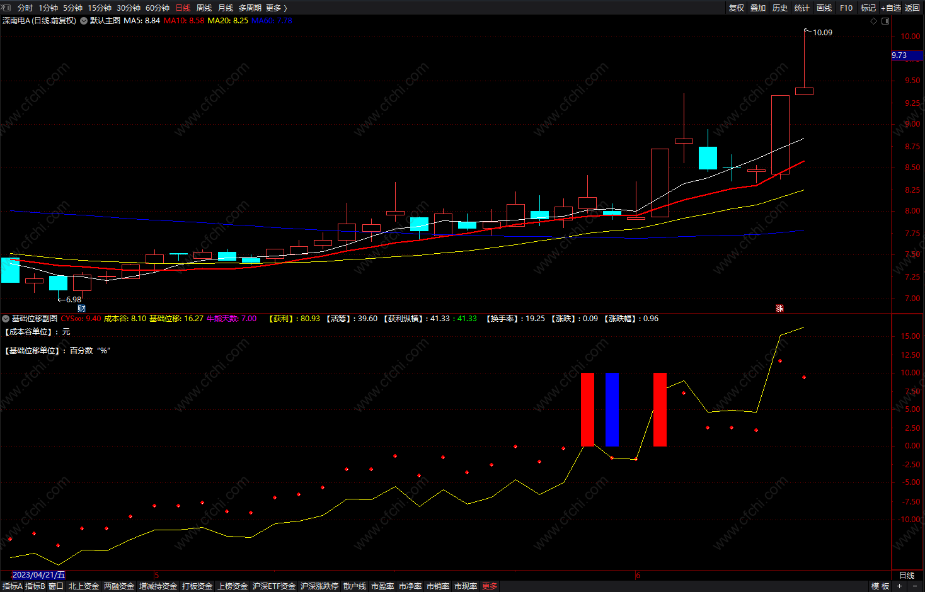
Task: Select the 增减持资金 indicator tab
Action: coord(158,586)
